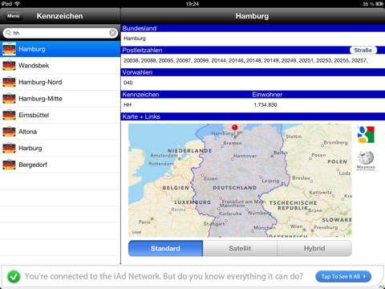Open the Wikipedia globe icon
This screenshot has width=385, height=289.
366,161
